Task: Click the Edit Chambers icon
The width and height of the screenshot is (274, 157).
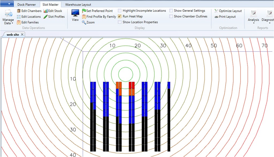Action: 19,11
